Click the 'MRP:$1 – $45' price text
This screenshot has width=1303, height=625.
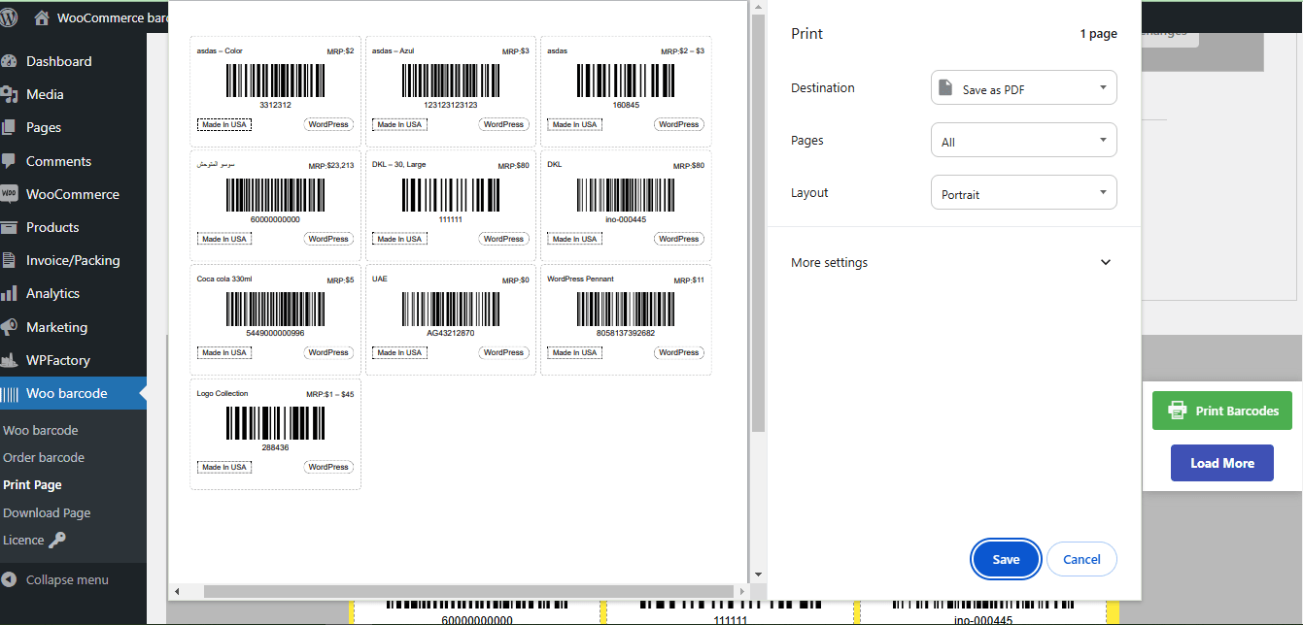330,395
